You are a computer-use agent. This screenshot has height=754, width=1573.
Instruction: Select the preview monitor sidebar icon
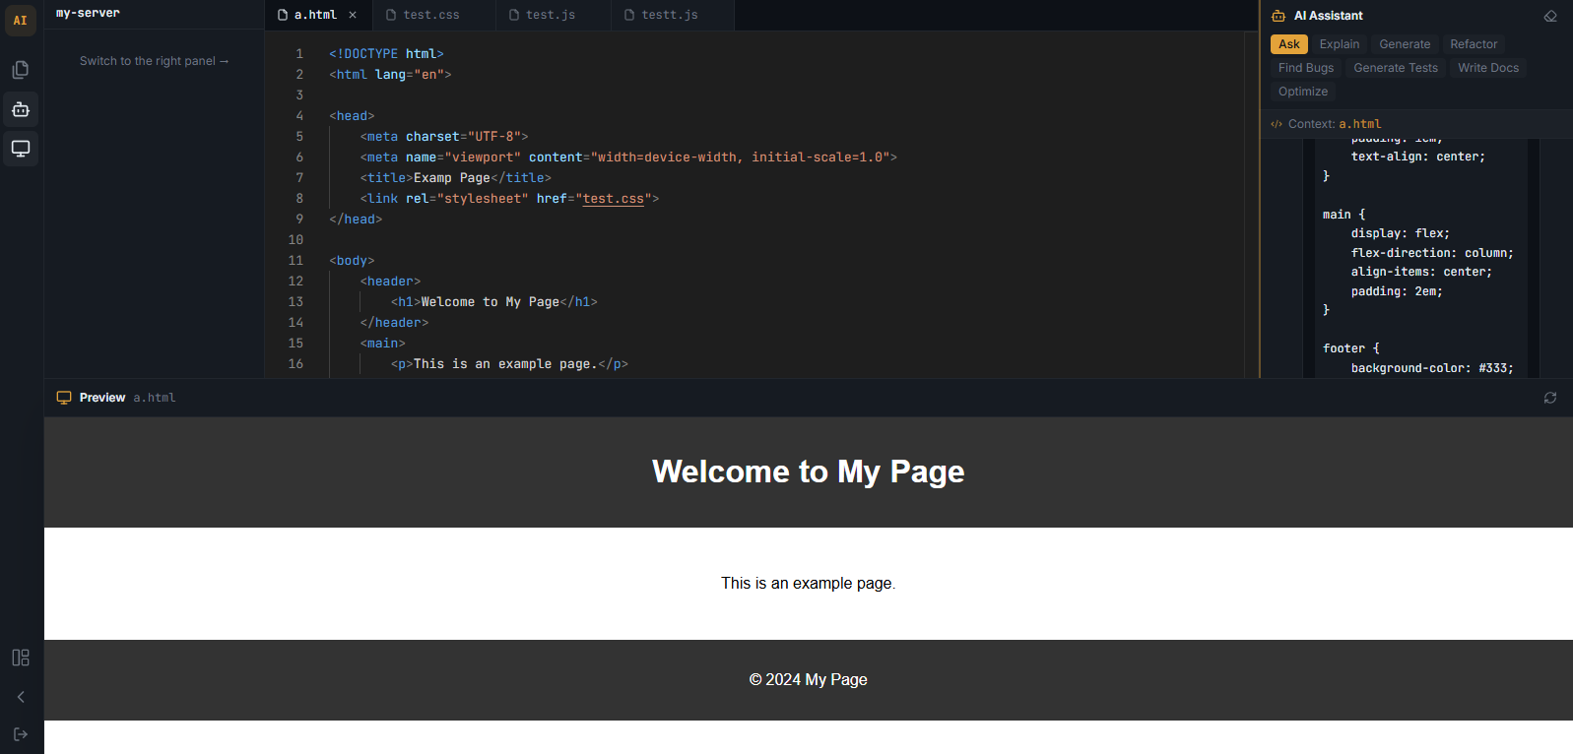[x=21, y=149]
